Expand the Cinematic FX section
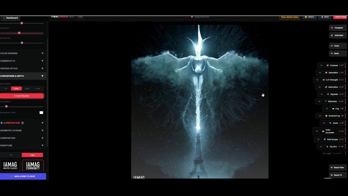 coord(22,61)
